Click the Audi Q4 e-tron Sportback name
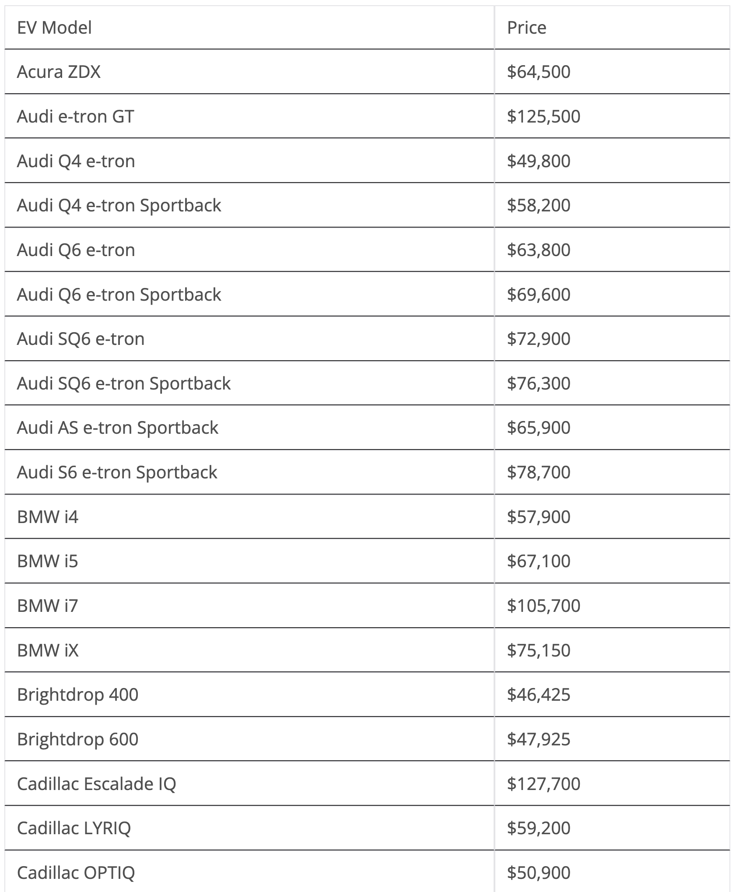Viewport: 736px width, 892px height. 119,205
